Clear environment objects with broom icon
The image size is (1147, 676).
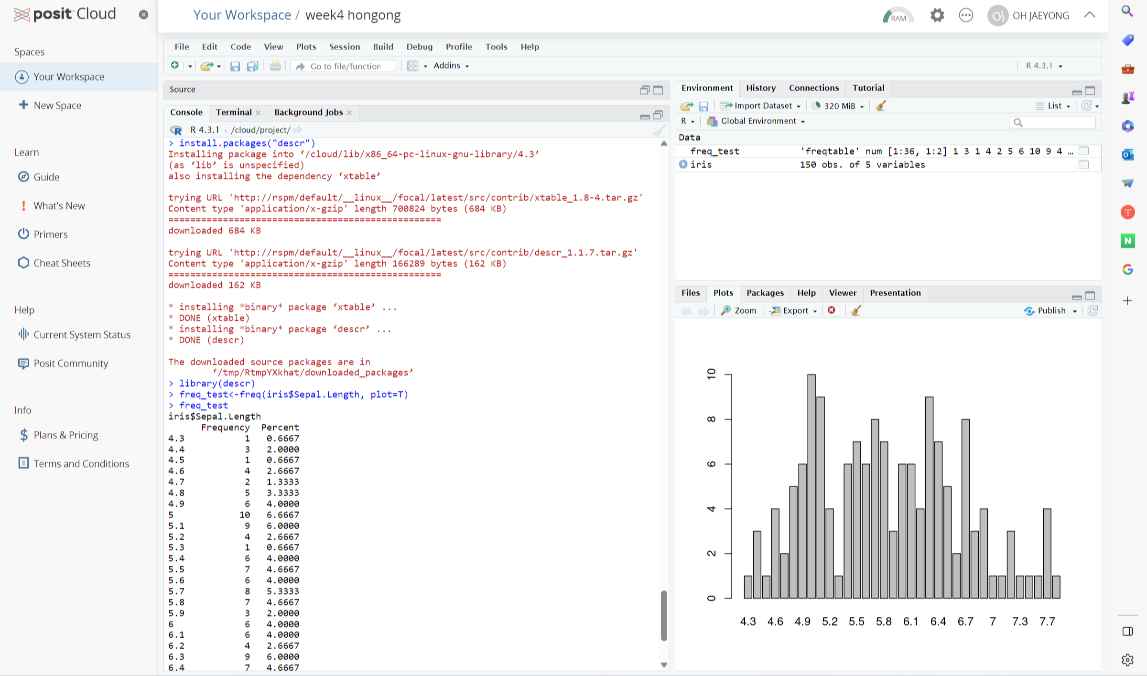(x=881, y=106)
